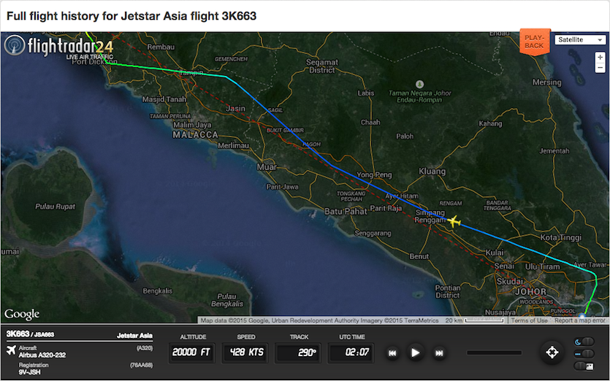This screenshot has height=381, width=610.
Task: Click the ALTITUDE 20000 FT readout
Action: [191, 353]
